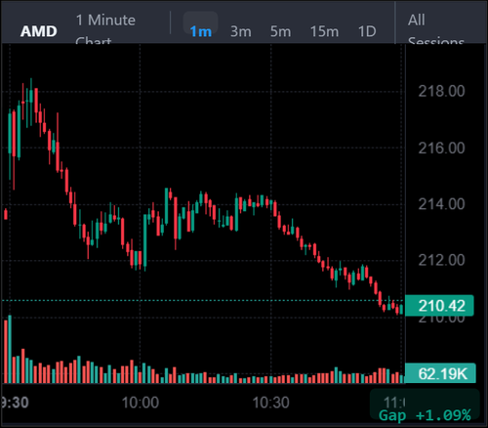Screen dimensions: 488x428
Task: Click the Gap +1.09% indicator
Action: (425, 415)
